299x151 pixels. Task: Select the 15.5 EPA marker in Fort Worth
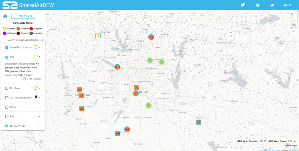pyautogui.click(x=81, y=96)
